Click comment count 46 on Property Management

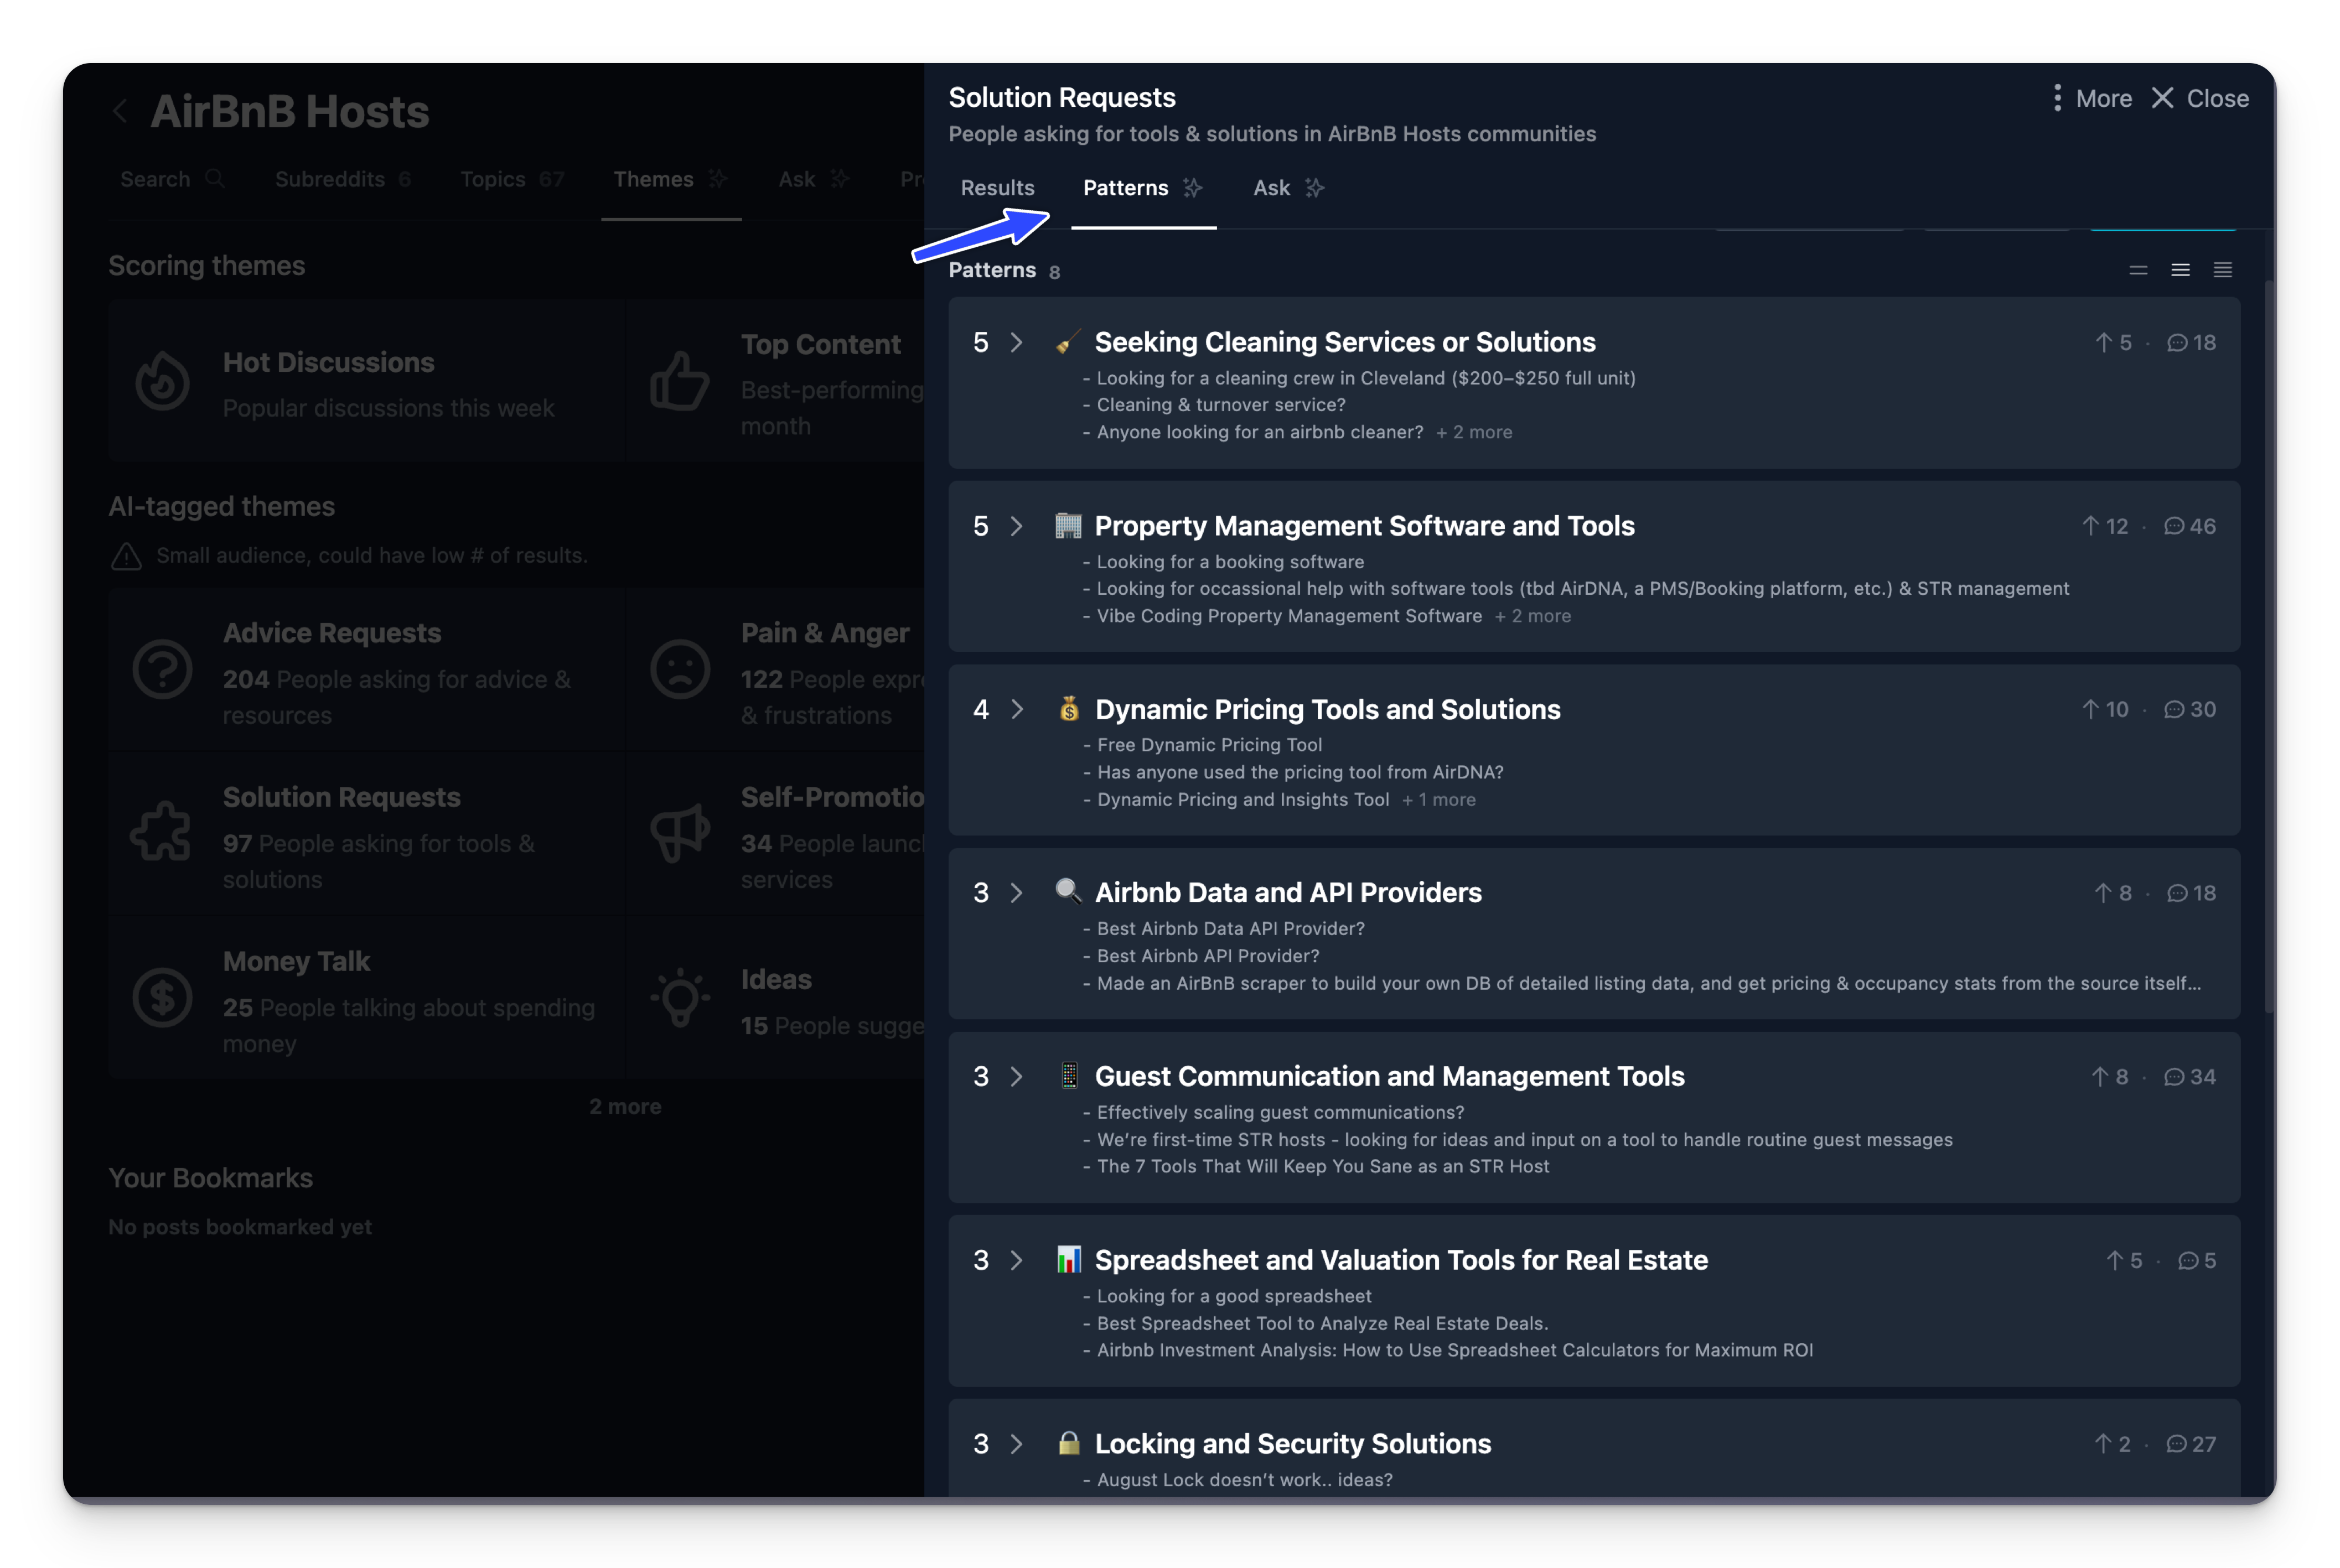click(2189, 526)
